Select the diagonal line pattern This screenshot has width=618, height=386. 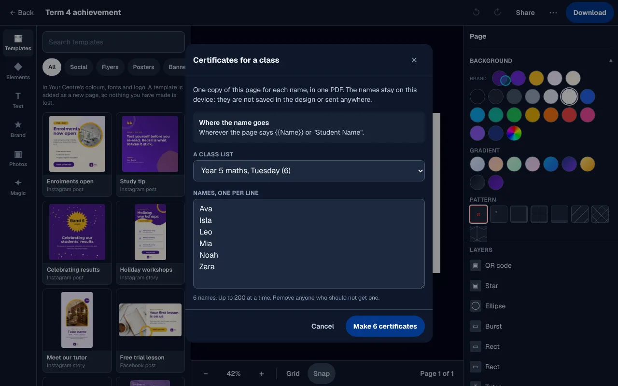[x=580, y=214]
